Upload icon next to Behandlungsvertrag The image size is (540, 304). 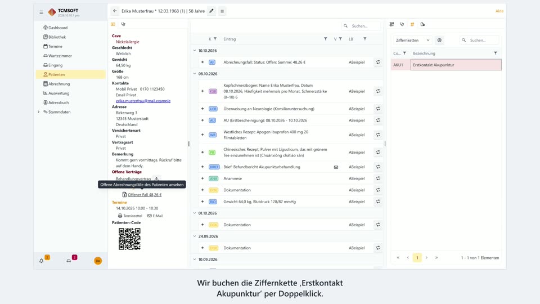(x=157, y=178)
